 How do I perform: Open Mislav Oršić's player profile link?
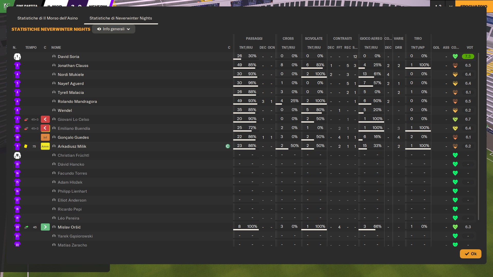pos(69,227)
